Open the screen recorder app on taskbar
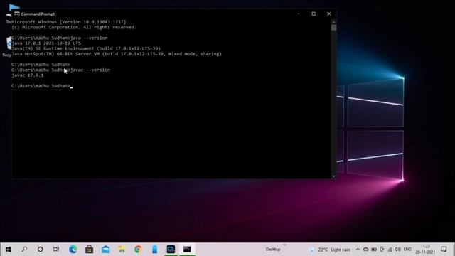The height and width of the screenshot is (256, 455). (x=171, y=250)
